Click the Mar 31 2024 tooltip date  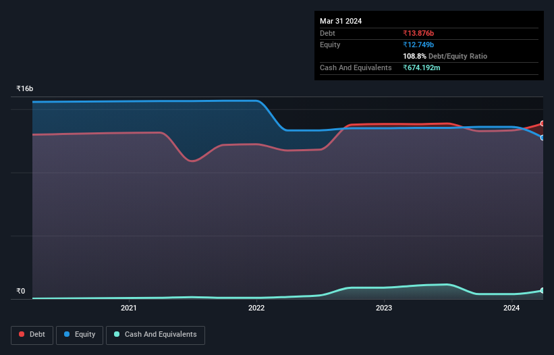[x=341, y=21]
